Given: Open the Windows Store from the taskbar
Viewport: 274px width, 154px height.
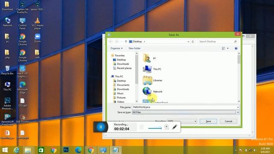Looking at the screenshot, I should click(41, 150).
